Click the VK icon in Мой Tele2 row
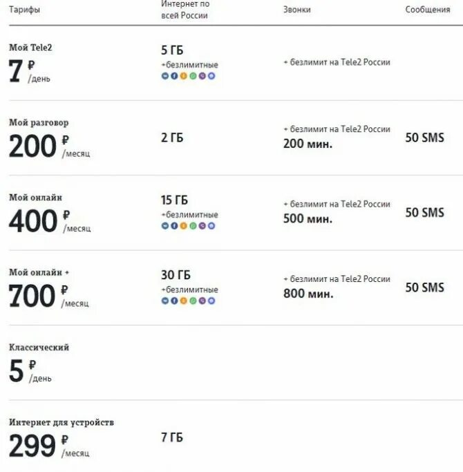The width and height of the screenshot is (463, 472). [165, 76]
